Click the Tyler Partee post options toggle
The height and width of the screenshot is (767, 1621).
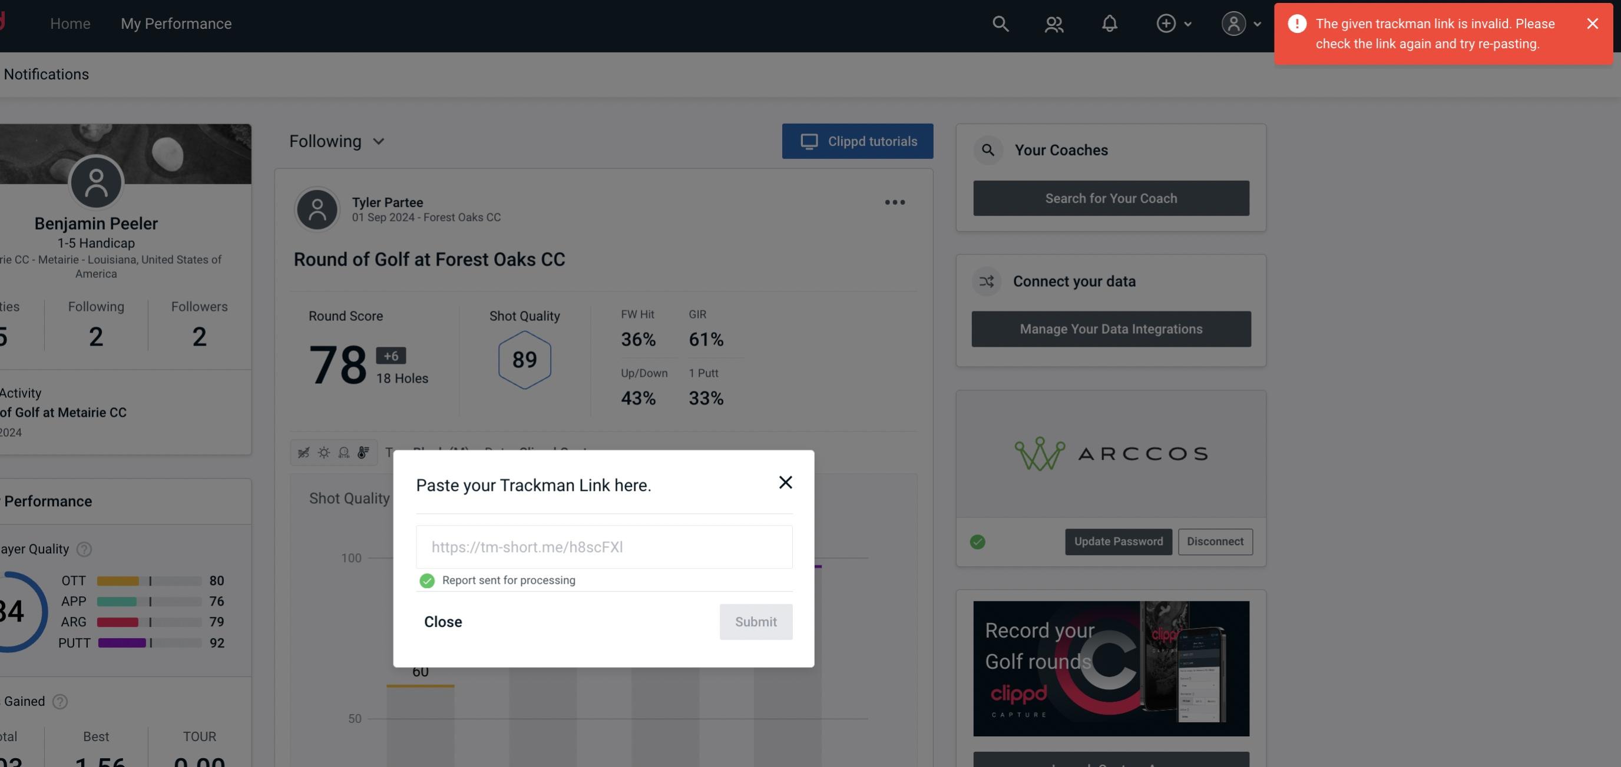tap(894, 201)
